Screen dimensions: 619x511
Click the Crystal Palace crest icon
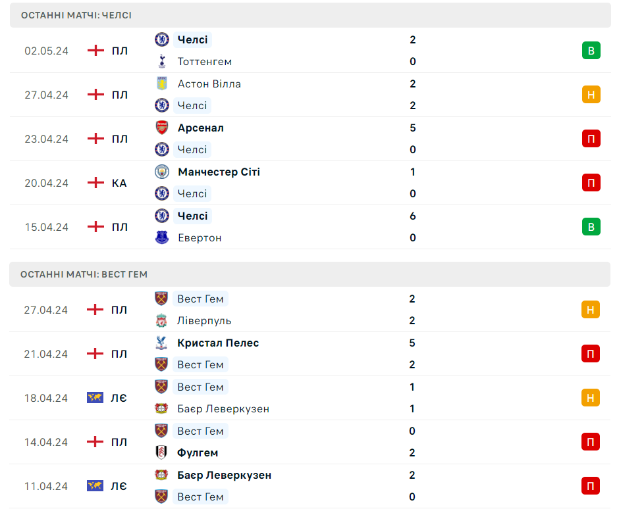click(x=161, y=343)
